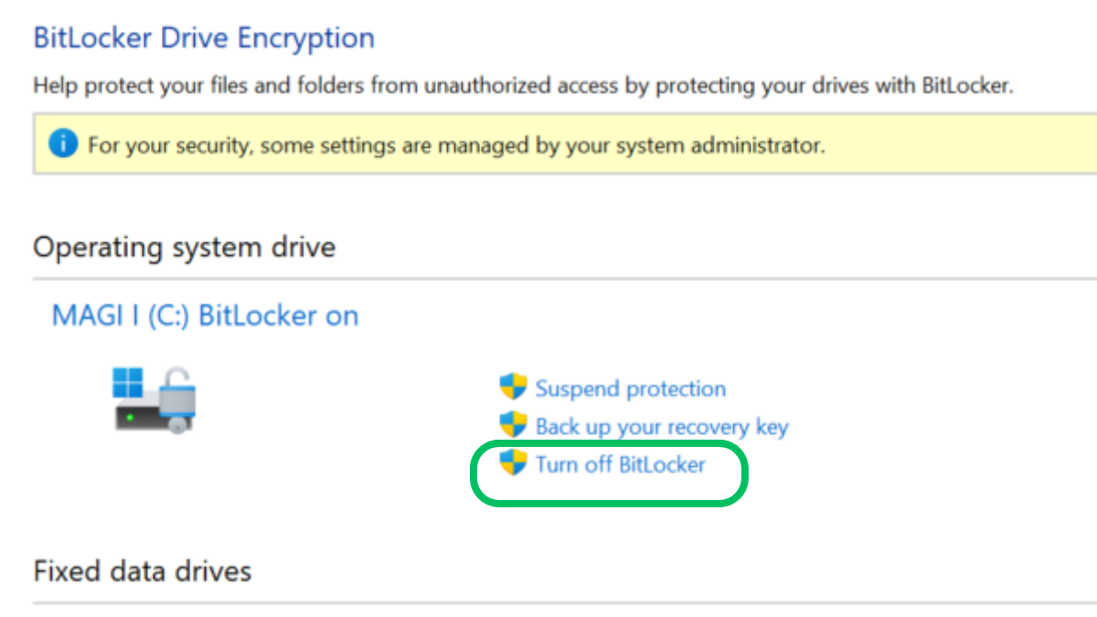The height and width of the screenshot is (617, 1097).
Task: Click the padlock on the drive illustration
Action: coord(176,391)
